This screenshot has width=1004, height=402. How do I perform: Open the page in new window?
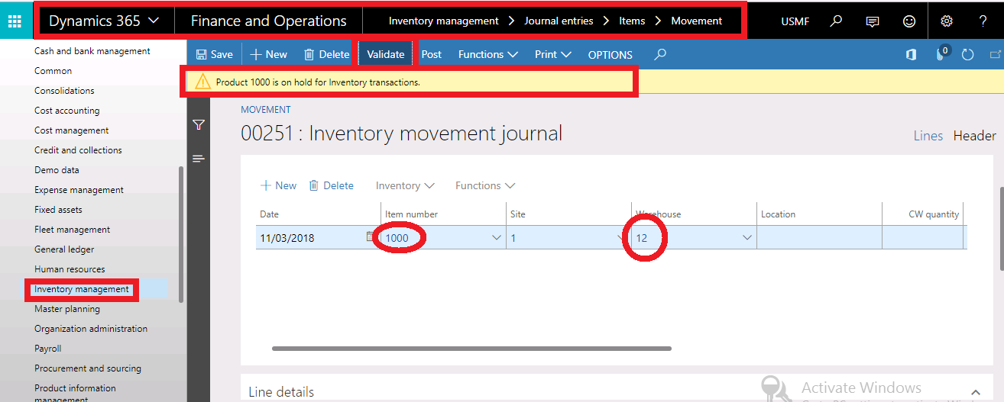tap(994, 55)
